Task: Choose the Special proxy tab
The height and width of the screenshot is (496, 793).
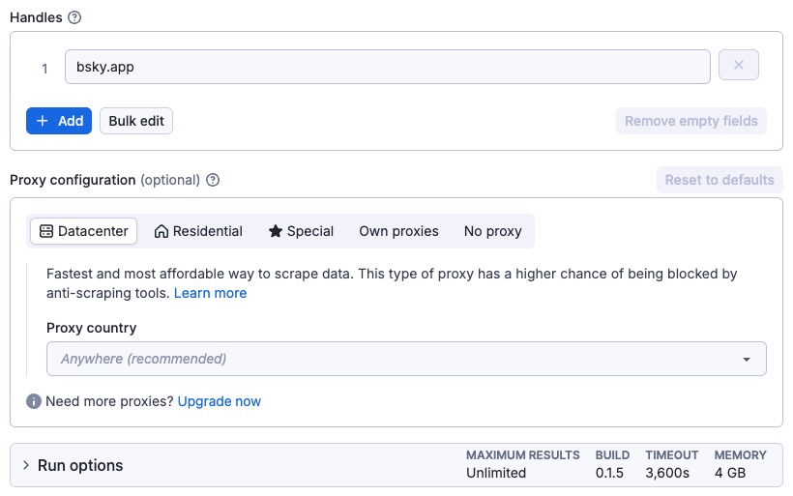Action: pyautogui.click(x=301, y=231)
